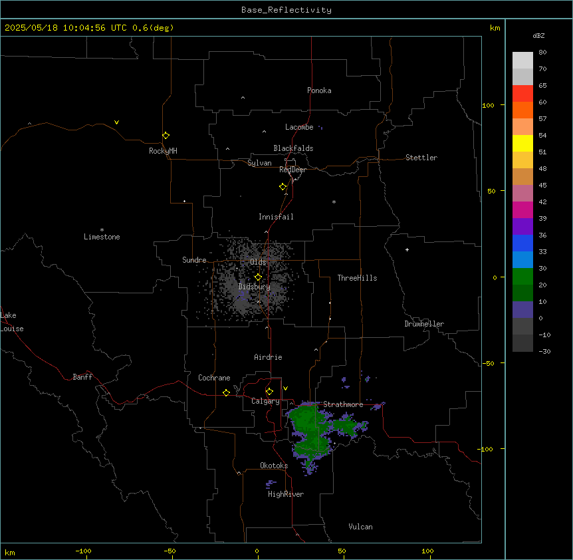Viewport: 573px width, 560px height.
Task: Click the yellow diamond marker above Calgary label
Action: [x=269, y=392]
